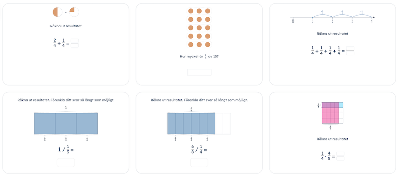The height and width of the screenshot is (176, 400).
Task: Click denominator box for 1/4 · 4/5 answer
Action: point(340,158)
